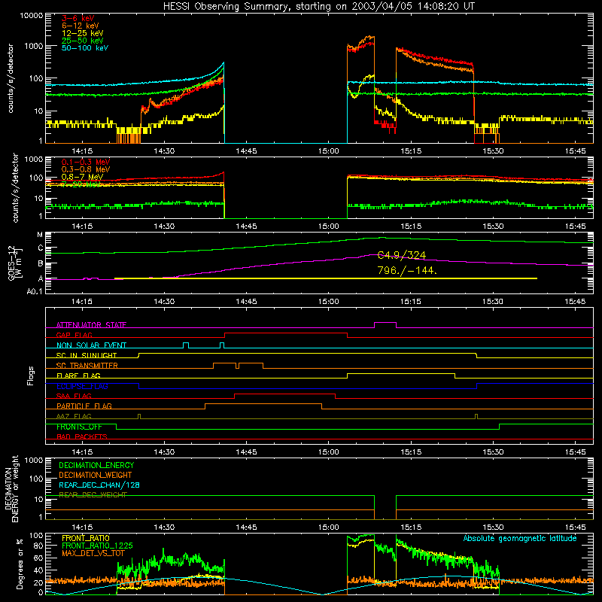The image size is (602, 602).
Task: Select the blue ECLIPSE_FLAG label
Action: (82, 386)
